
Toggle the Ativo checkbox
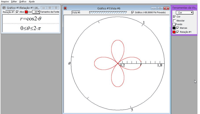(x=17, y=12)
